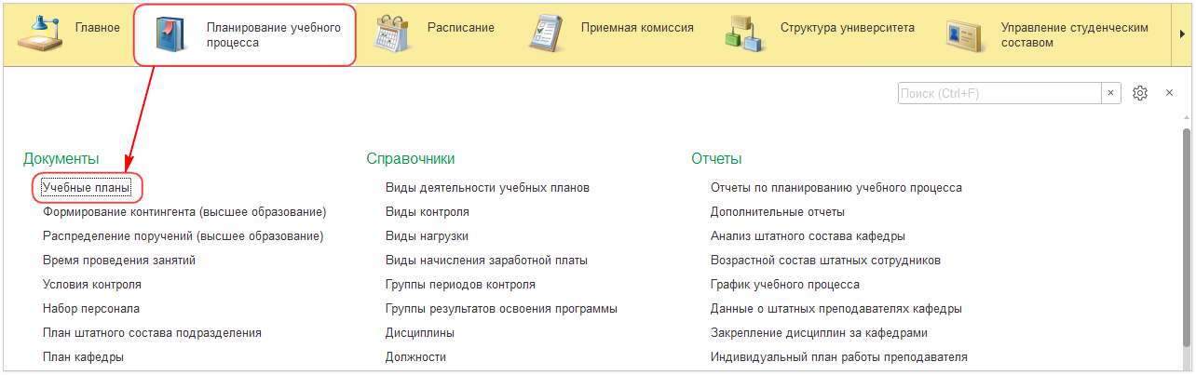Click the Приемная комиссия checklist icon
Image resolution: width=1196 pixels, height=375 pixels.
click(x=546, y=33)
